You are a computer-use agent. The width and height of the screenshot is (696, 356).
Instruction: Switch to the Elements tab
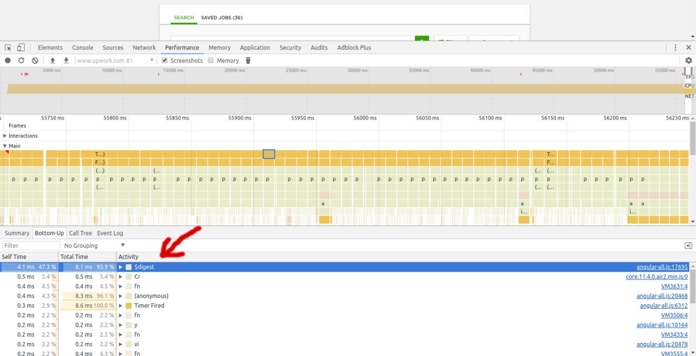click(50, 48)
